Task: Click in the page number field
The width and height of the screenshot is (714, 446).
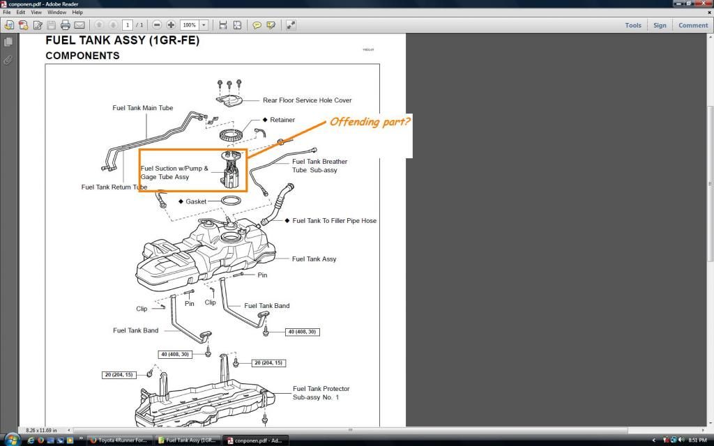Action: 126,24
